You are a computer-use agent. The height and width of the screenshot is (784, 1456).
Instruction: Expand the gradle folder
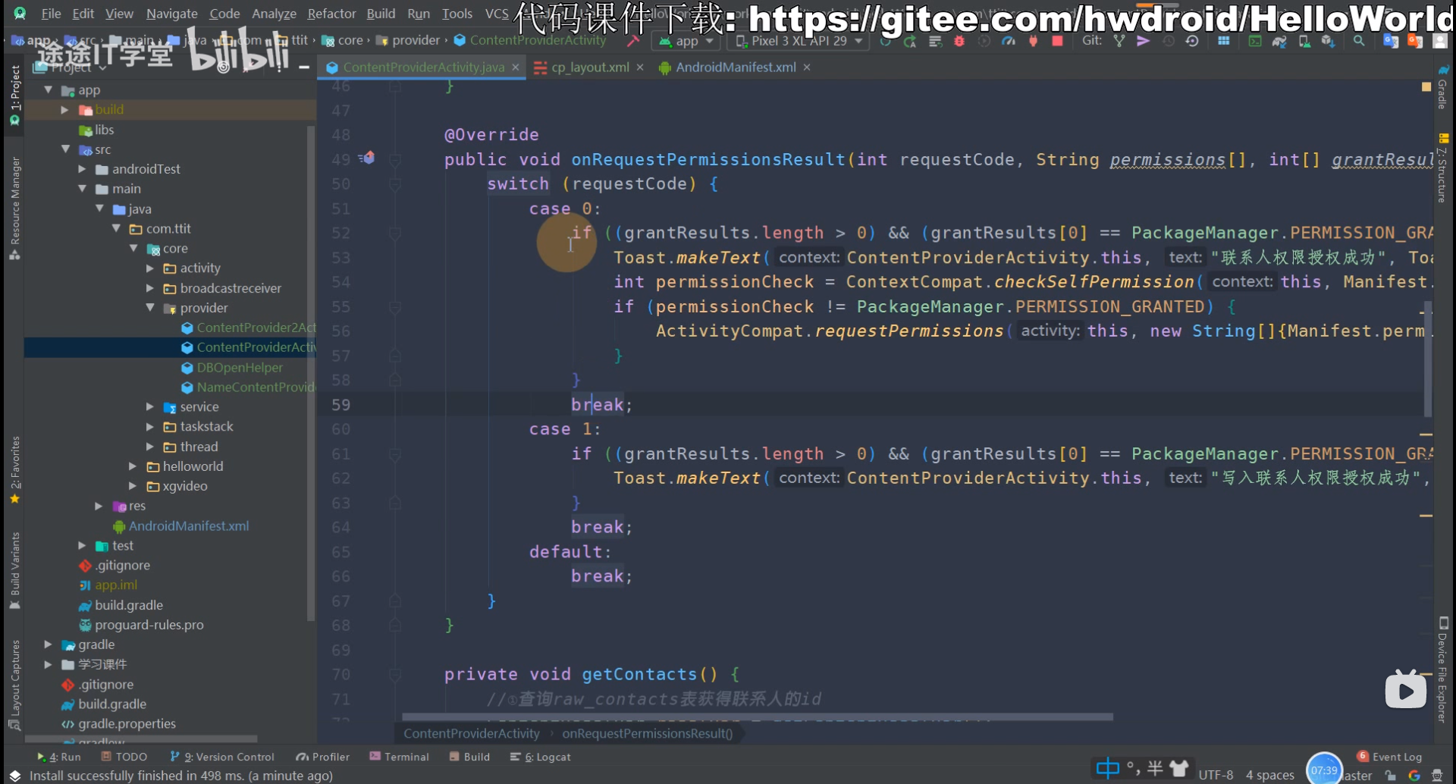click(49, 644)
